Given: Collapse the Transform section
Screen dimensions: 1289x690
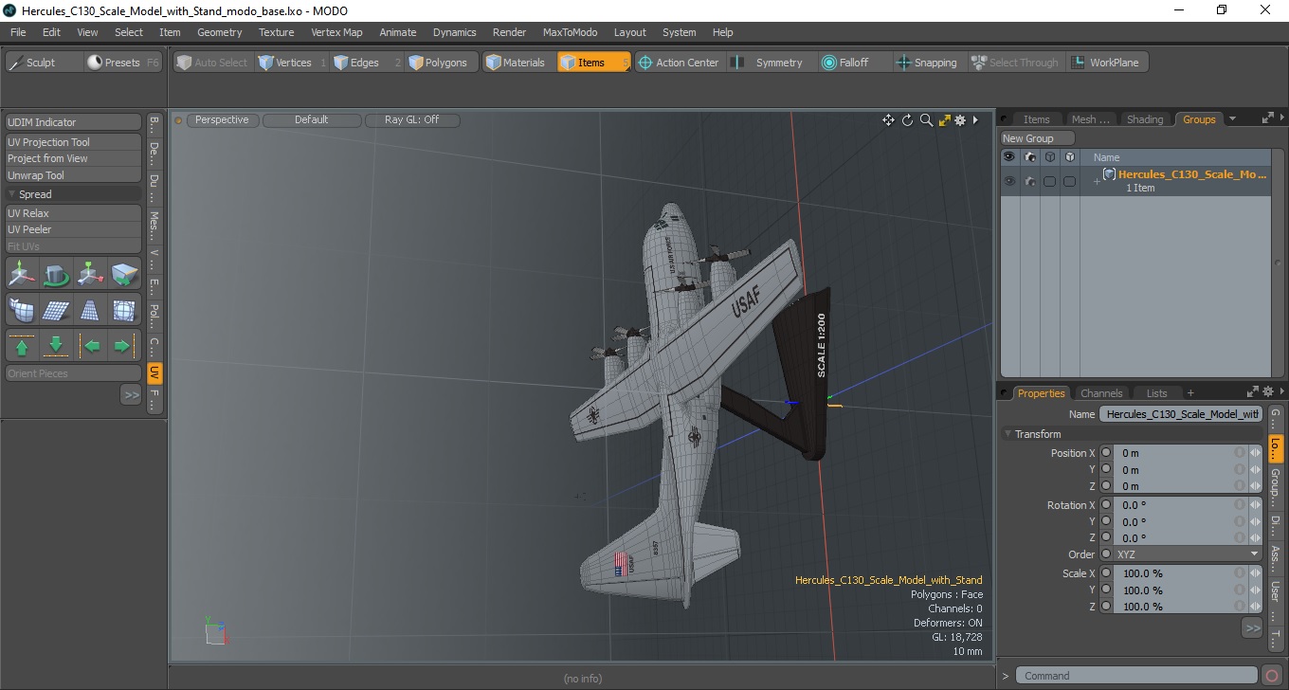Looking at the screenshot, I should [1008, 434].
